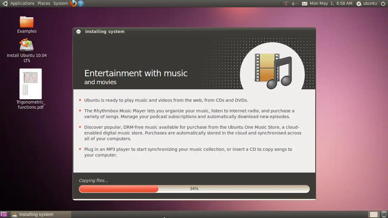Screen dimensions: 388x218
Task: Click the Rhythmbox Music Player paragraph
Action: 189,114
